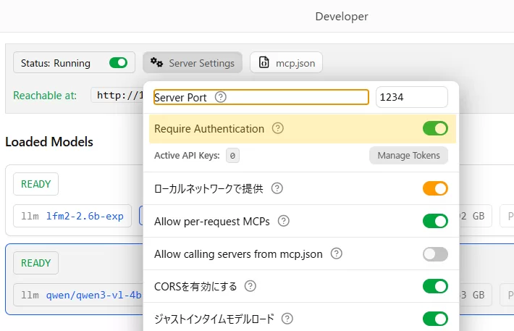The height and width of the screenshot is (331, 514).
Task: Turn off Allow per-request MCPs
Action: pyautogui.click(x=435, y=221)
